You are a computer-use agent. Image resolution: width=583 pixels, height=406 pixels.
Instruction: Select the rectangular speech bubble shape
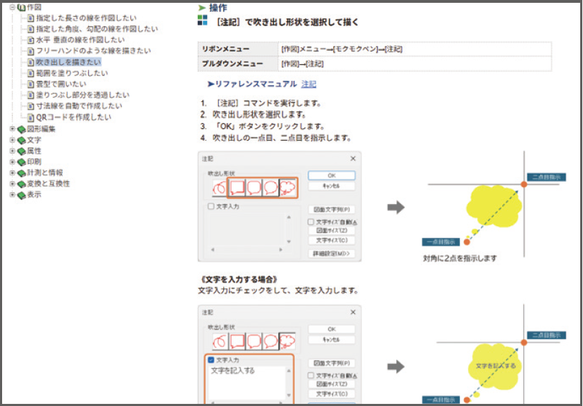237,187
